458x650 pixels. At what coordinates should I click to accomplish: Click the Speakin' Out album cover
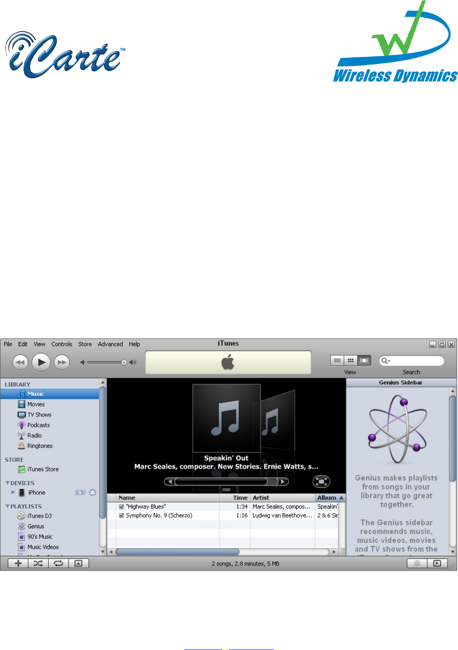226,418
